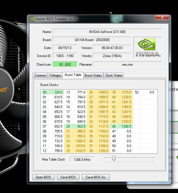Select entry 47 value 0.0
Viewport: 178px width, 193px height.
125,131
